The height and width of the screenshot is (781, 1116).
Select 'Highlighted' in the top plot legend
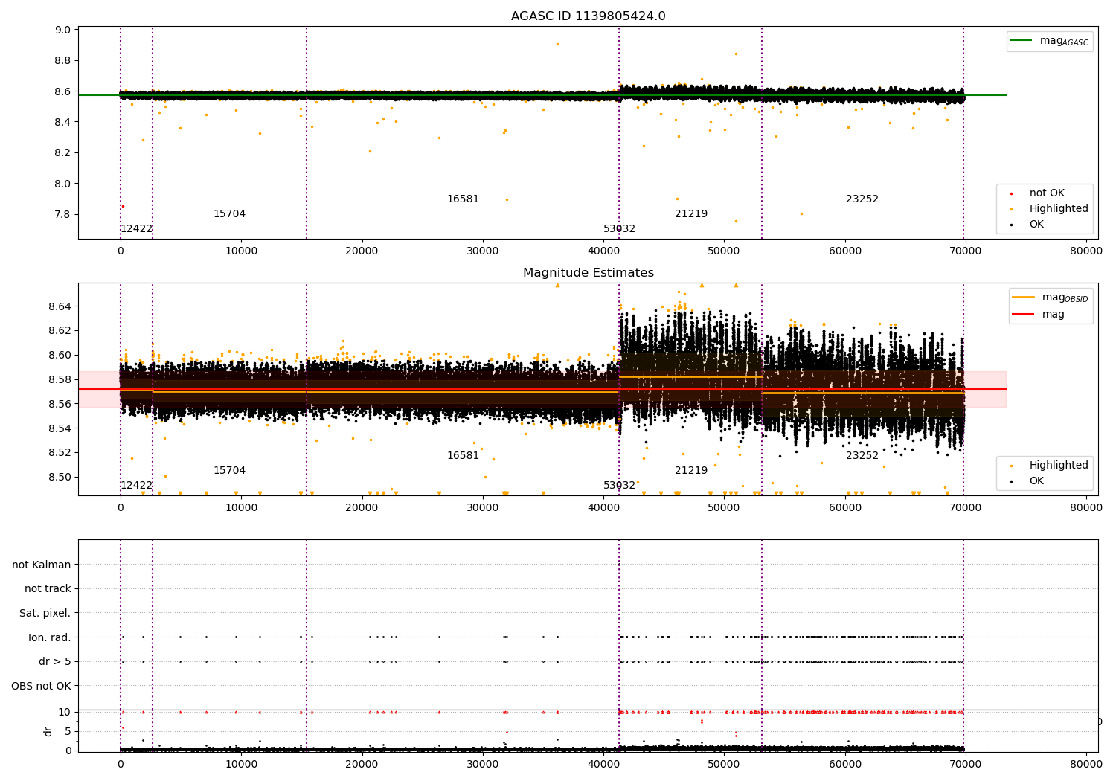[1058, 209]
